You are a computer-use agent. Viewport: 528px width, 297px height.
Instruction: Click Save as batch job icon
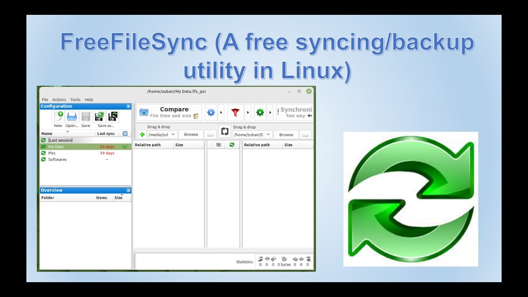pyautogui.click(x=113, y=116)
